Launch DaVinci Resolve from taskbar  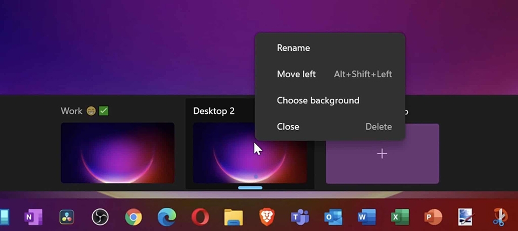(x=67, y=217)
